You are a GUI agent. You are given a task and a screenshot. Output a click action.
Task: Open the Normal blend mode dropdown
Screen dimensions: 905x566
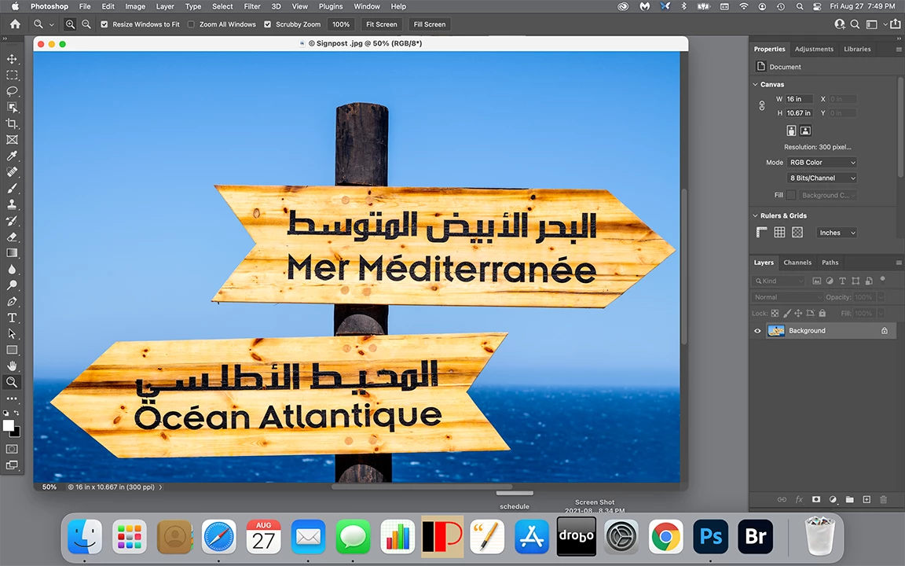point(787,297)
